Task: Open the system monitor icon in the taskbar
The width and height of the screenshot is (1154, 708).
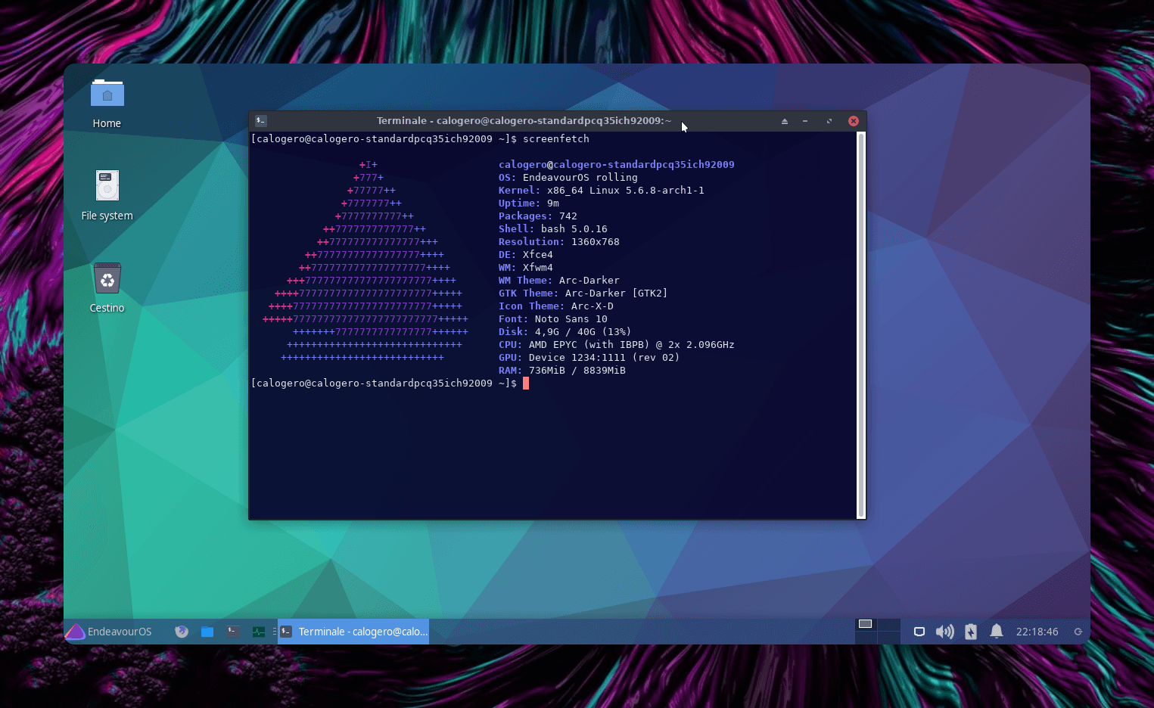Action: click(260, 632)
